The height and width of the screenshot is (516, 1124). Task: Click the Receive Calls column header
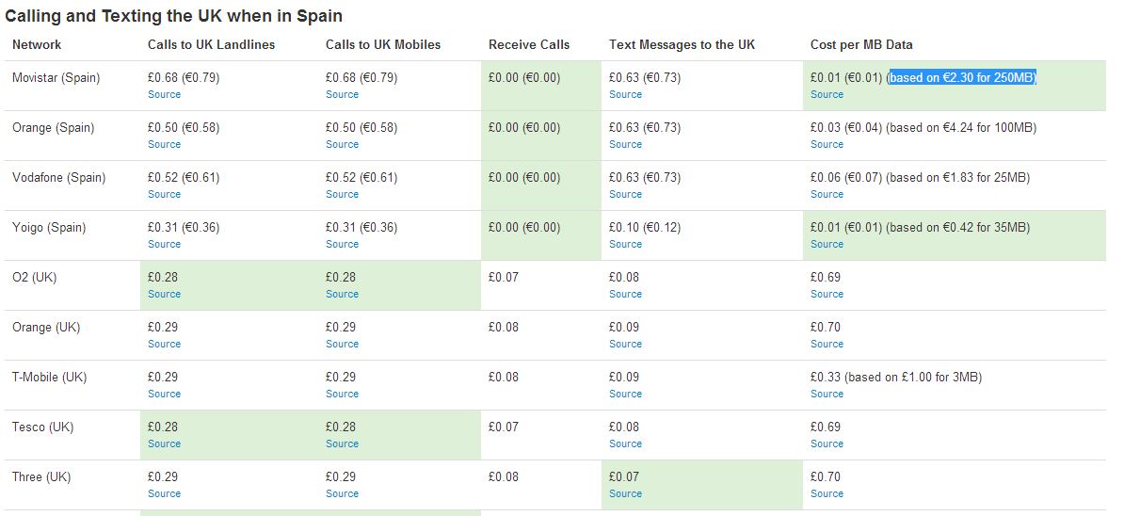pos(529,44)
